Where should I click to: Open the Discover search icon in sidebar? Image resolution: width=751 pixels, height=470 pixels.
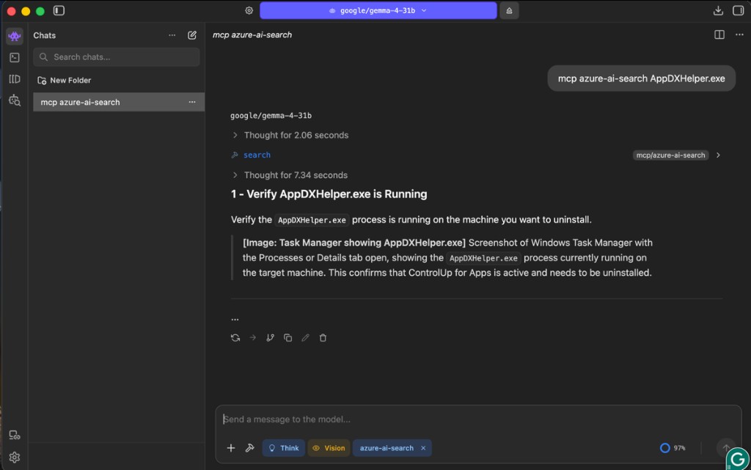pos(15,100)
